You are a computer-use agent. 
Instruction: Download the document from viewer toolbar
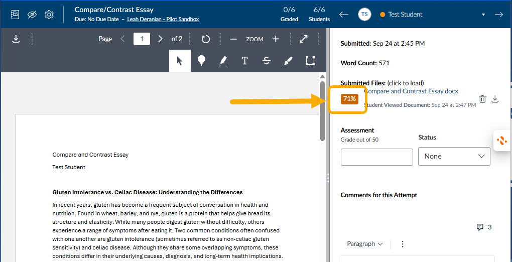click(16, 39)
